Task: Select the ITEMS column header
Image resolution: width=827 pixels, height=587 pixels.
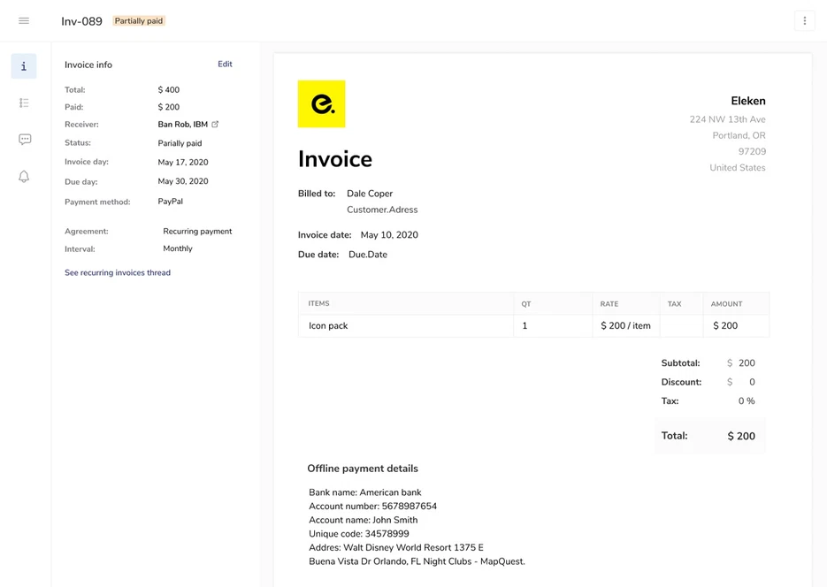Action: 318,303
